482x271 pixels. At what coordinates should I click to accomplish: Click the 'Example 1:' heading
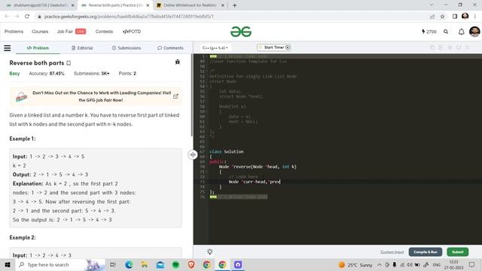(23, 139)
